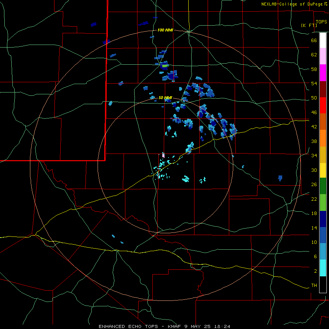Click the 30 legend value
This screenshot has width=329, height=329.
pos(314,170)
